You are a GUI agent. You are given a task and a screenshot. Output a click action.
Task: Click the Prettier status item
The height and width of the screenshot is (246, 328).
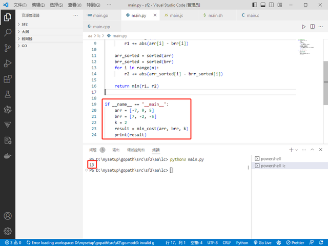[x=295, y=242]
